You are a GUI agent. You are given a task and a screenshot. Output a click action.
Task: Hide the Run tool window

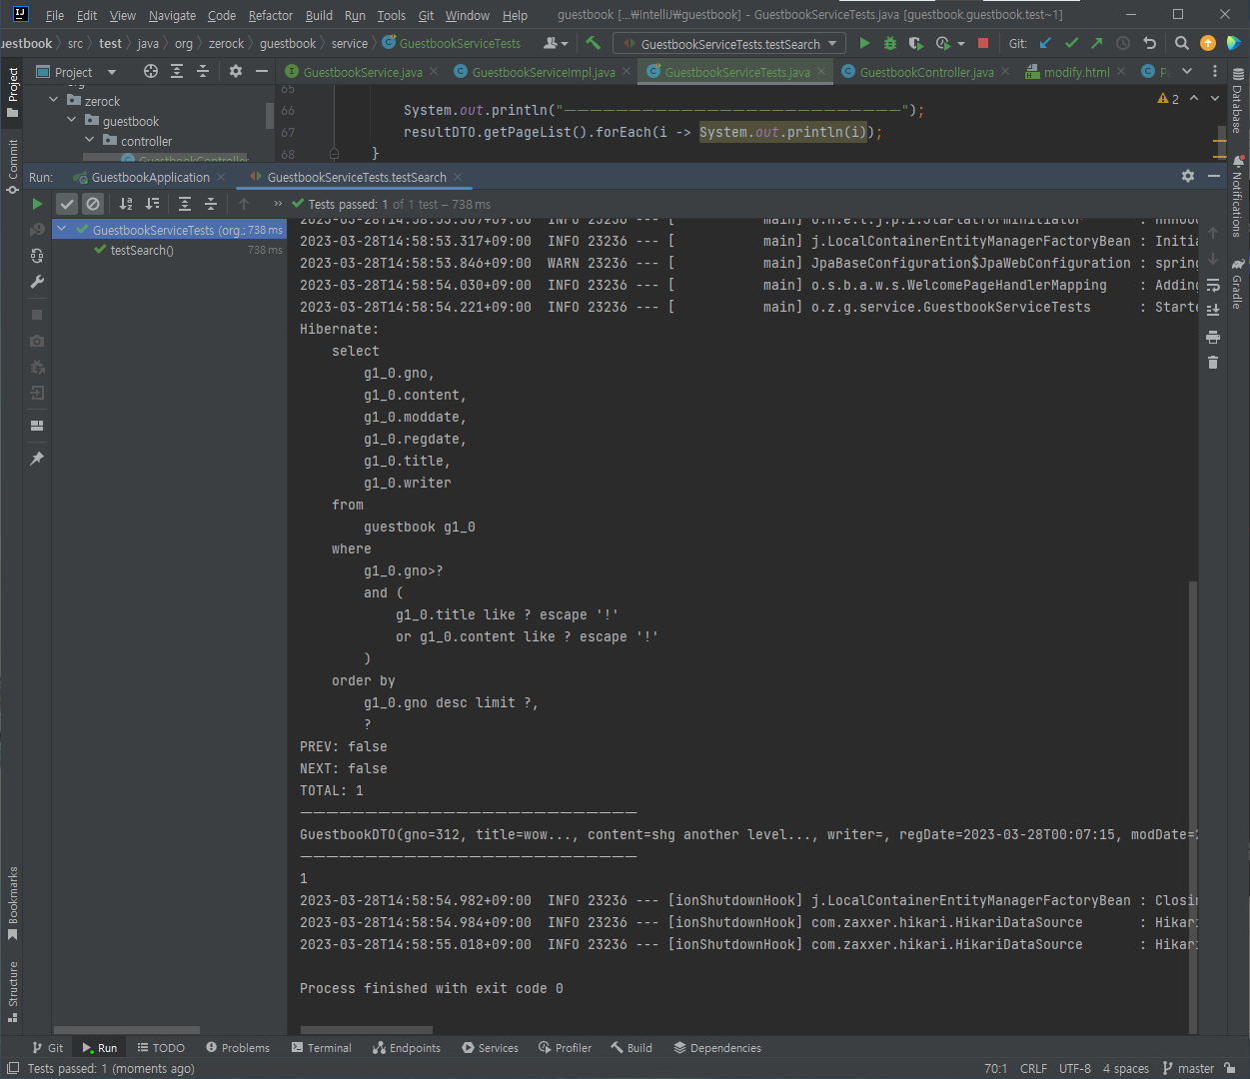pos(1214,176)
